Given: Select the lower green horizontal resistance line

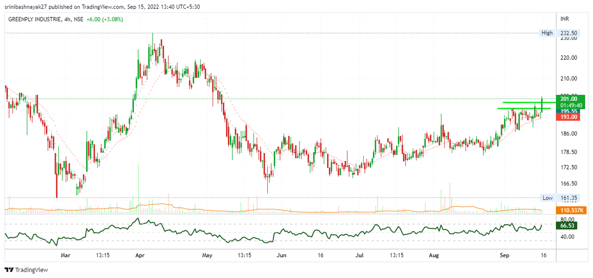Looking at the screenshot, I should (524, 108).
